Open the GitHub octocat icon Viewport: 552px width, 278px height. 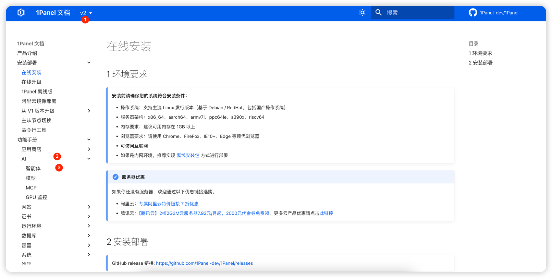[x=473, y=13]
